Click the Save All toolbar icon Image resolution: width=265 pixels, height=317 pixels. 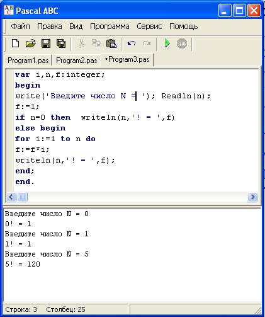coord(61,43)
